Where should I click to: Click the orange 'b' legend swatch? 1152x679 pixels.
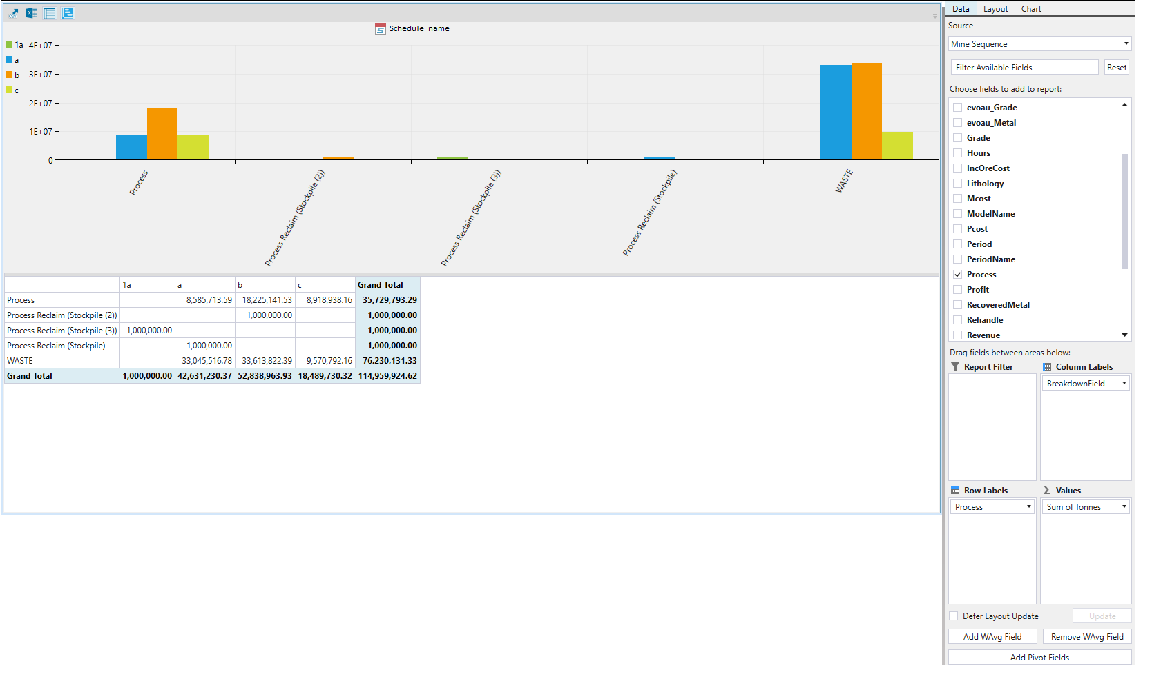pos(9,75)
